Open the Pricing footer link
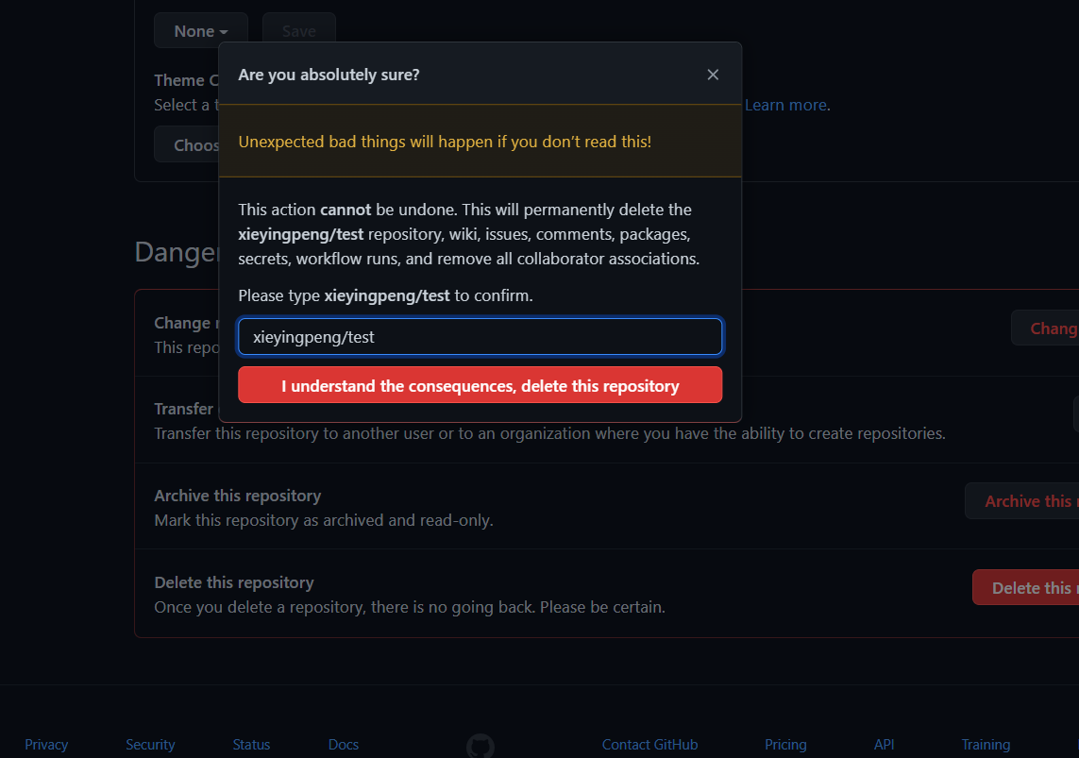The width and height of the screenshot is (1079, 758). point(785,744)
